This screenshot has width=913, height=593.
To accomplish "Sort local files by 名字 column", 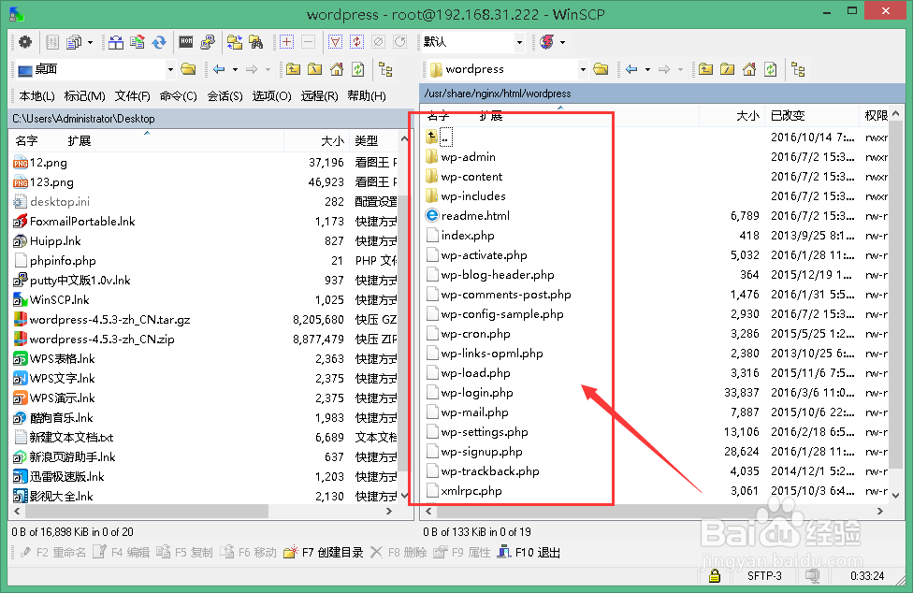I will pos(27,141).
